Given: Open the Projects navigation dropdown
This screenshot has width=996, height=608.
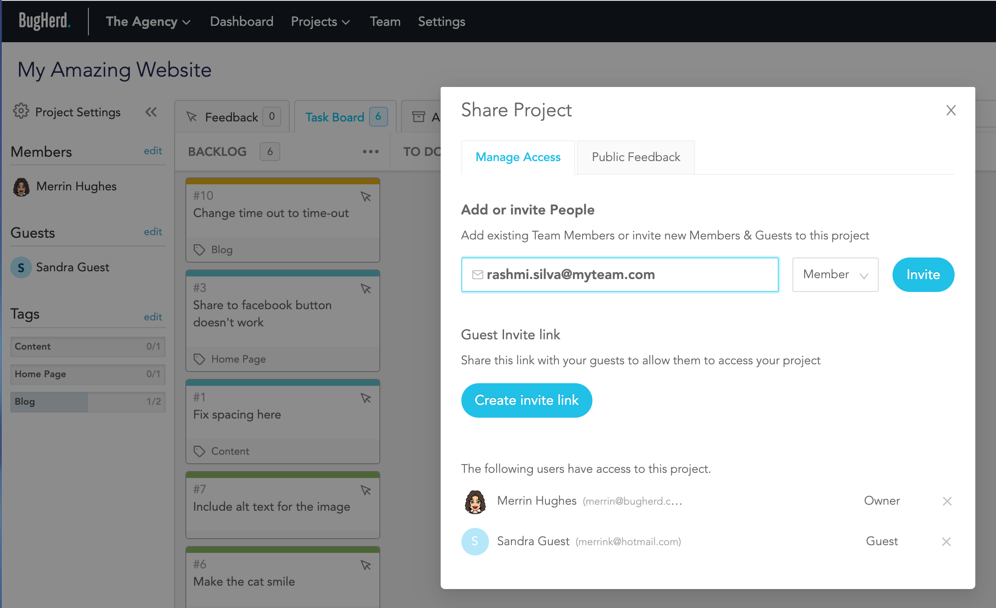Looking at the screenshot, I should pos(320,22).
